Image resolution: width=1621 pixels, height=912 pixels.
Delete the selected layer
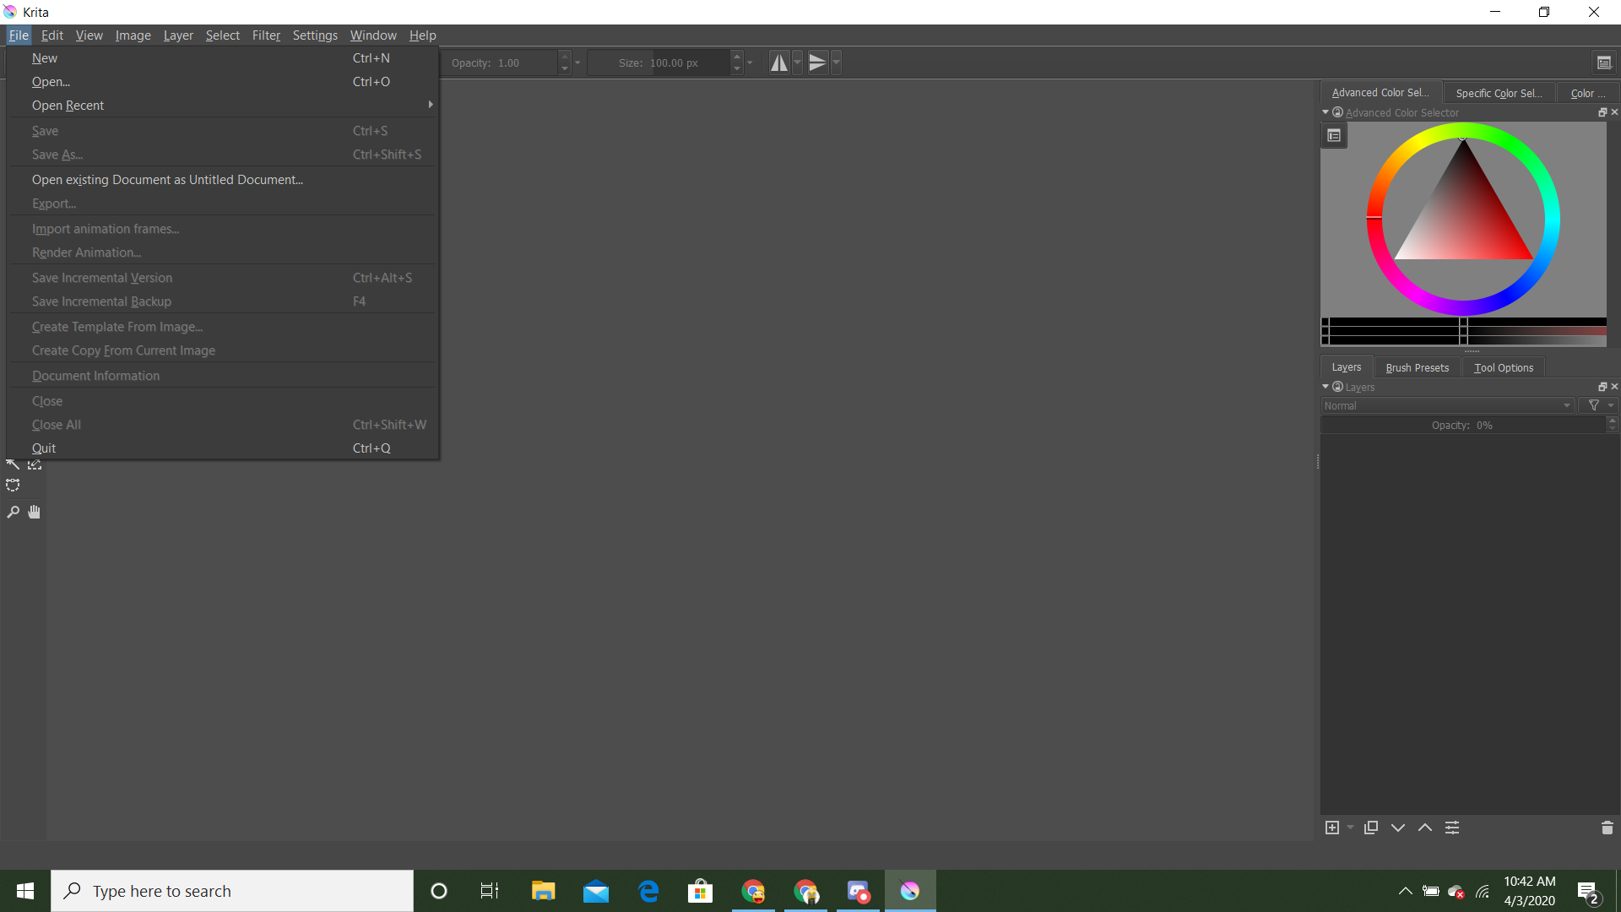1608,828
